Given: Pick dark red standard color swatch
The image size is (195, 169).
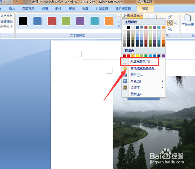Looking at the screenshot, I should 124,56.
